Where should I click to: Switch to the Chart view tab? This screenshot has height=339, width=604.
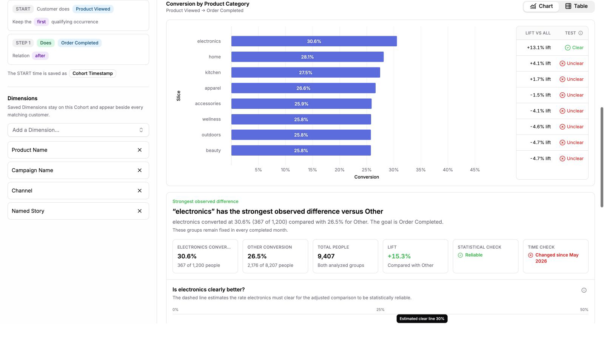(541, 6)
